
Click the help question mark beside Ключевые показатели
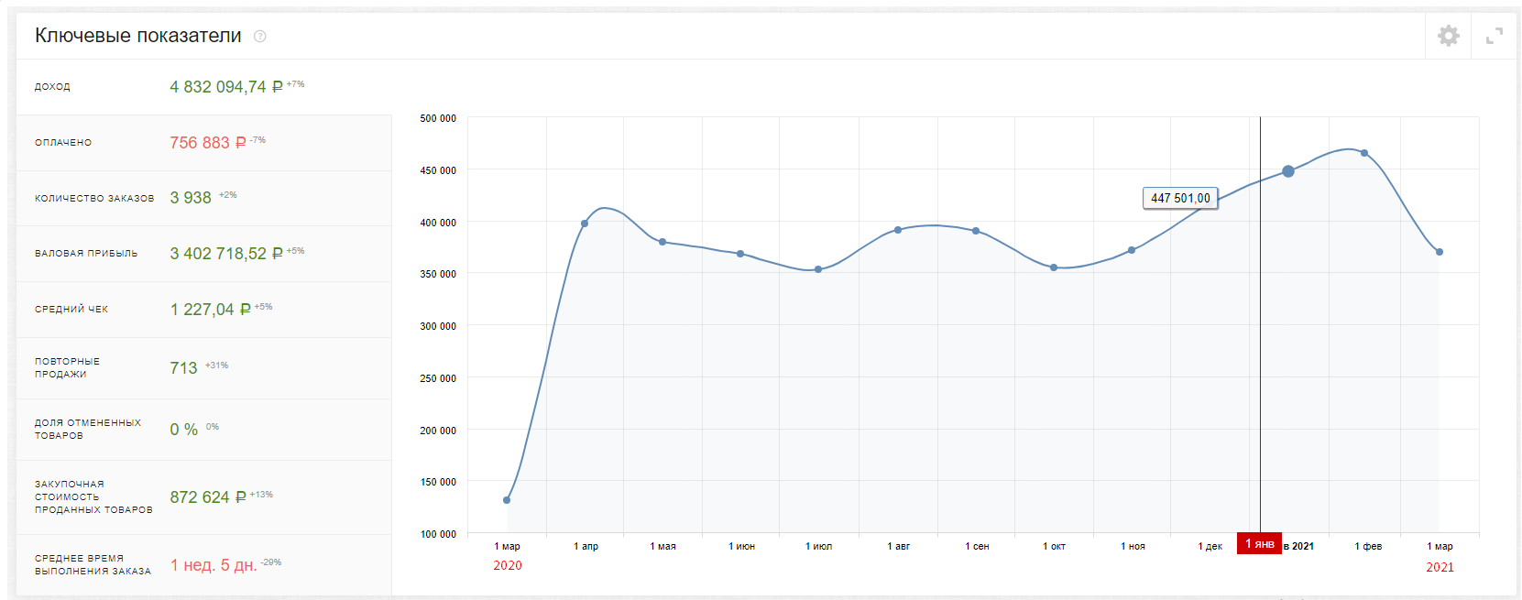point(260,37)
